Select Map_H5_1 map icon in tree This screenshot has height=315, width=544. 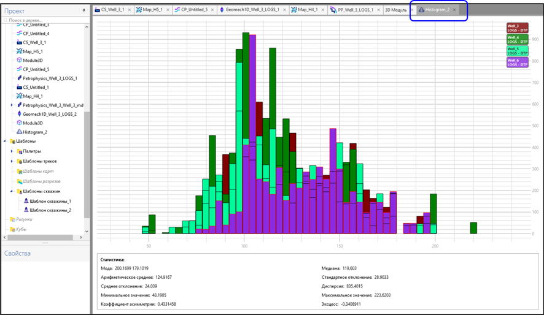click(x=19, y=51)
